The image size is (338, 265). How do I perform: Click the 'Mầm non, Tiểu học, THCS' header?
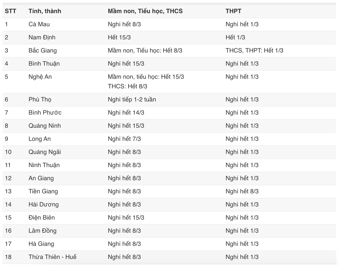pos(145,11)
